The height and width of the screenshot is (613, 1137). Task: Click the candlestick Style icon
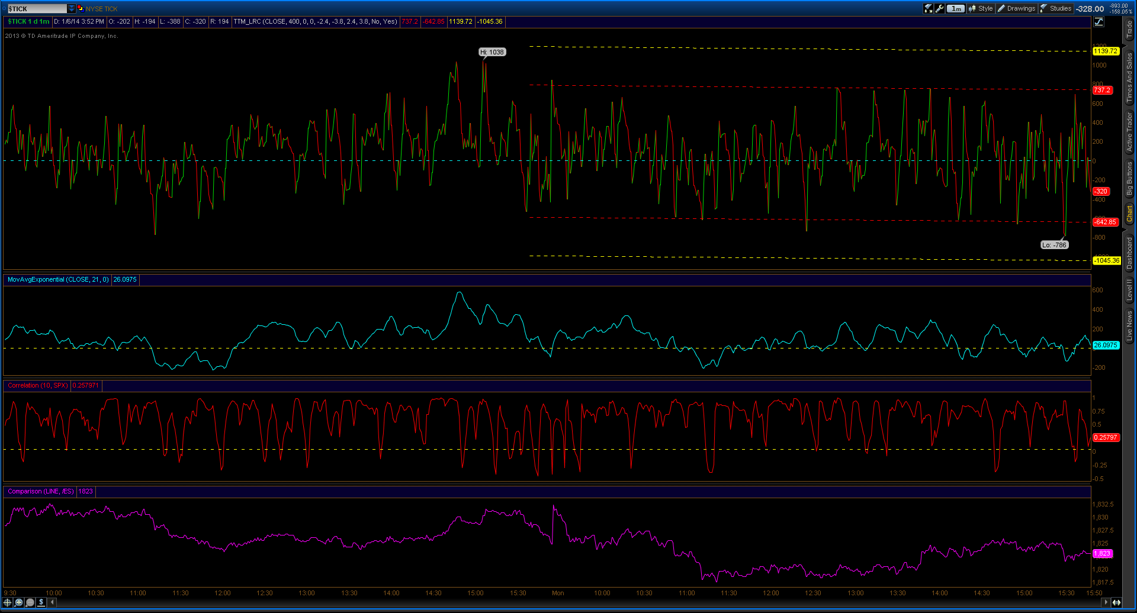pyautogui.click(x=972, y=8)
